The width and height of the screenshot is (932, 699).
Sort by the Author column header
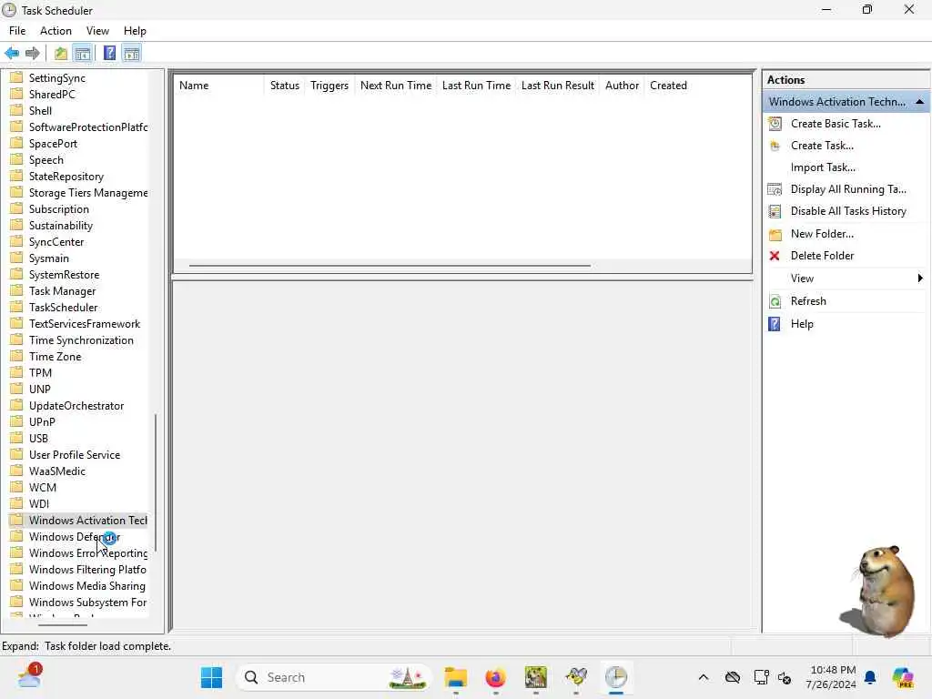[622, 86]
